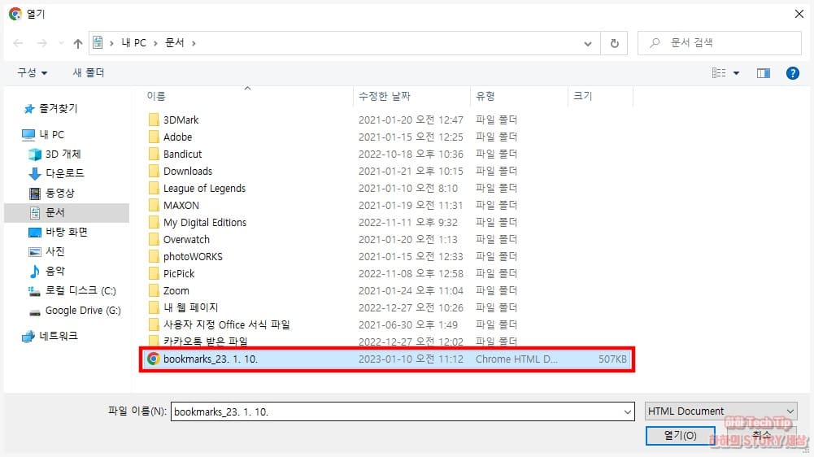This screenshot has height=457, width=814.
Task: Go up one folder level
Action: click(x=78, y=43)
